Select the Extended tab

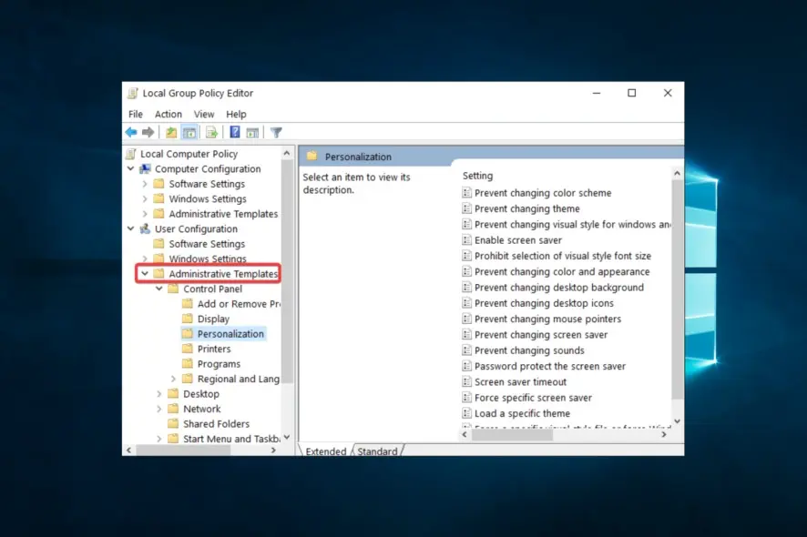point(325,451)
